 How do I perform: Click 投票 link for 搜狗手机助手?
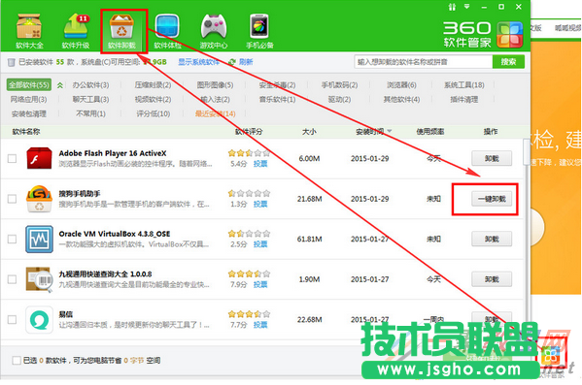coord(260,204)
